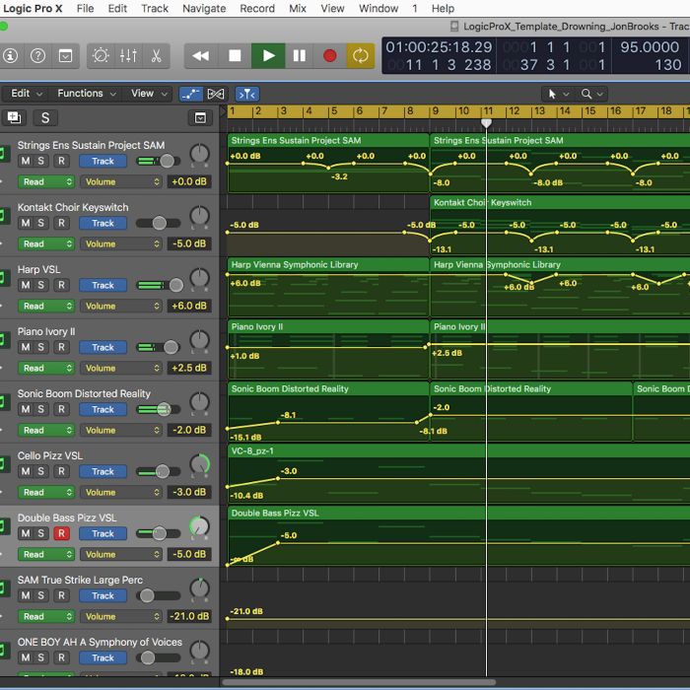Open the pointer Left-click Tool menu

(x=559, y=94)
